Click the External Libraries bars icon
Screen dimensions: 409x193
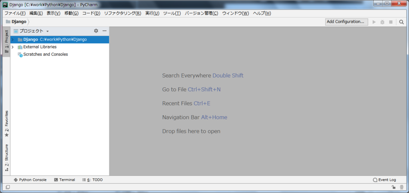[x=20, y=47]
